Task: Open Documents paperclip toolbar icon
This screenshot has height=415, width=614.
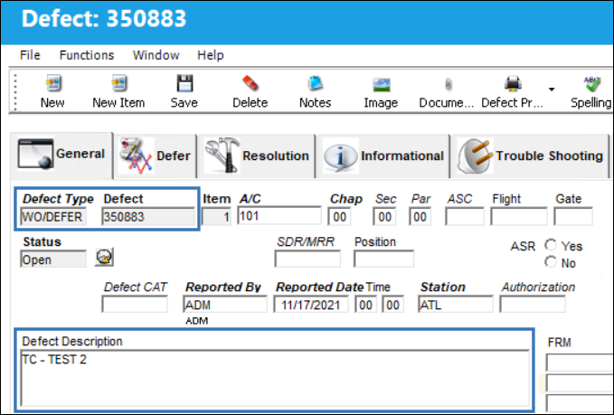Action: pyautogui.click(x=448, y=84)
